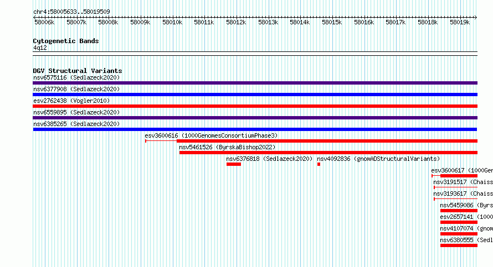Click the 58013k ruler tick label
Screen dimensions: 493x267
coord(268,22)
